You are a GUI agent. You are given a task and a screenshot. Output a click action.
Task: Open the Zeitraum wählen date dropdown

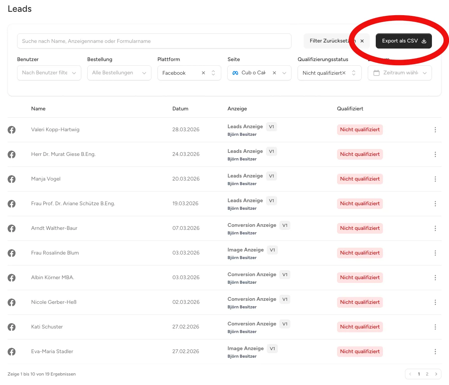pyautogui.click(x=400, y=73)
